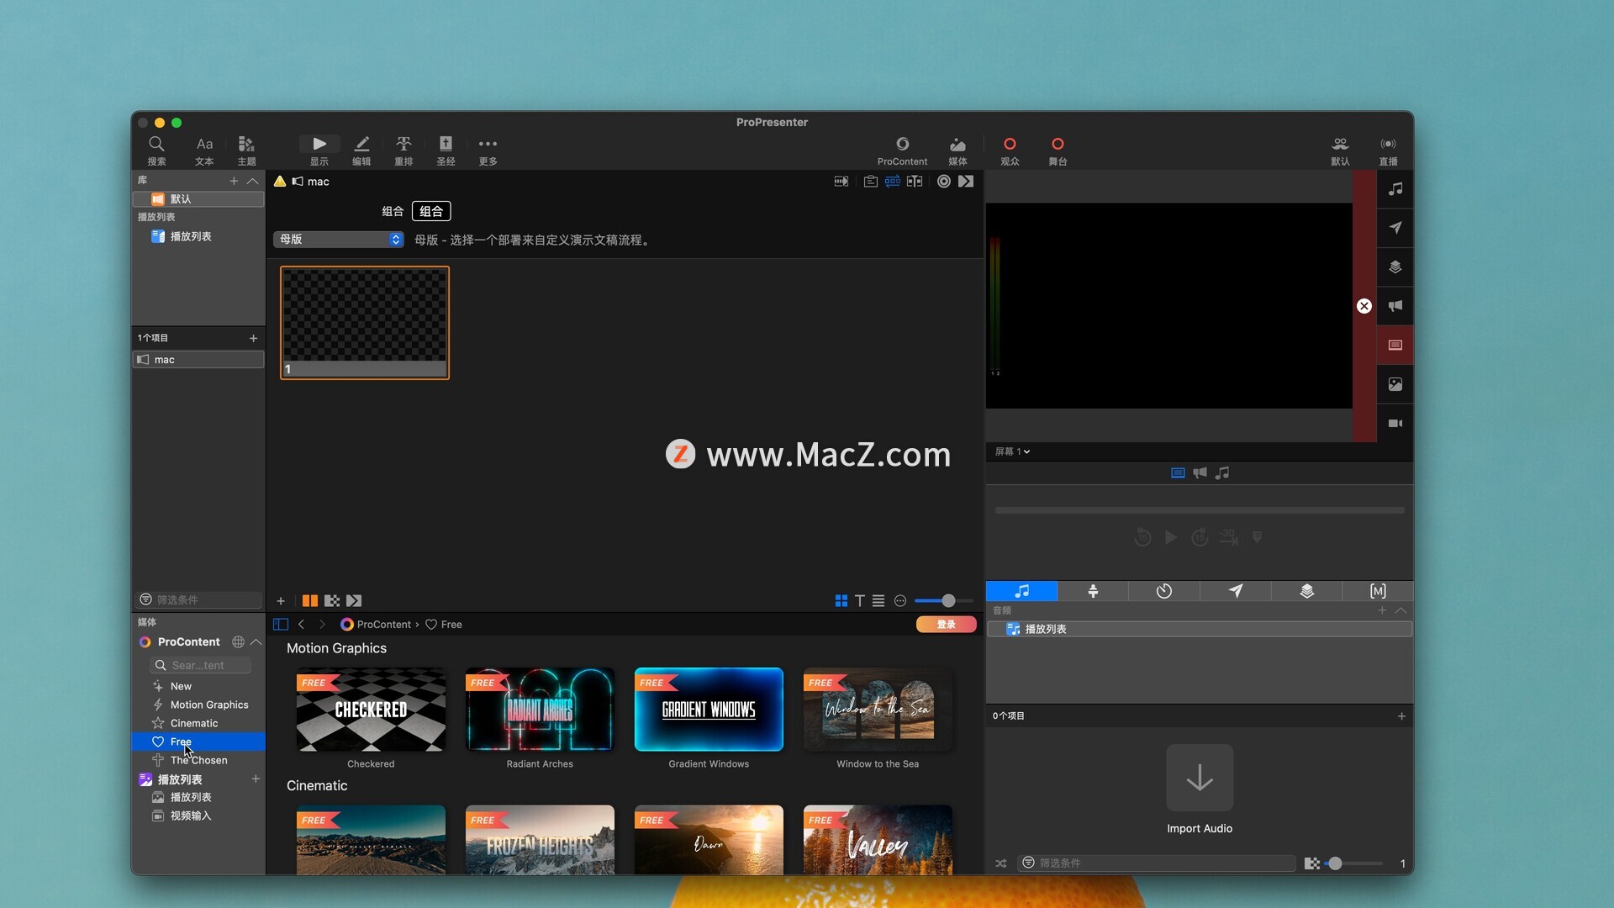Clear audio layer (music note icon)
The image size is (1614, 908).
(1395, 189)
